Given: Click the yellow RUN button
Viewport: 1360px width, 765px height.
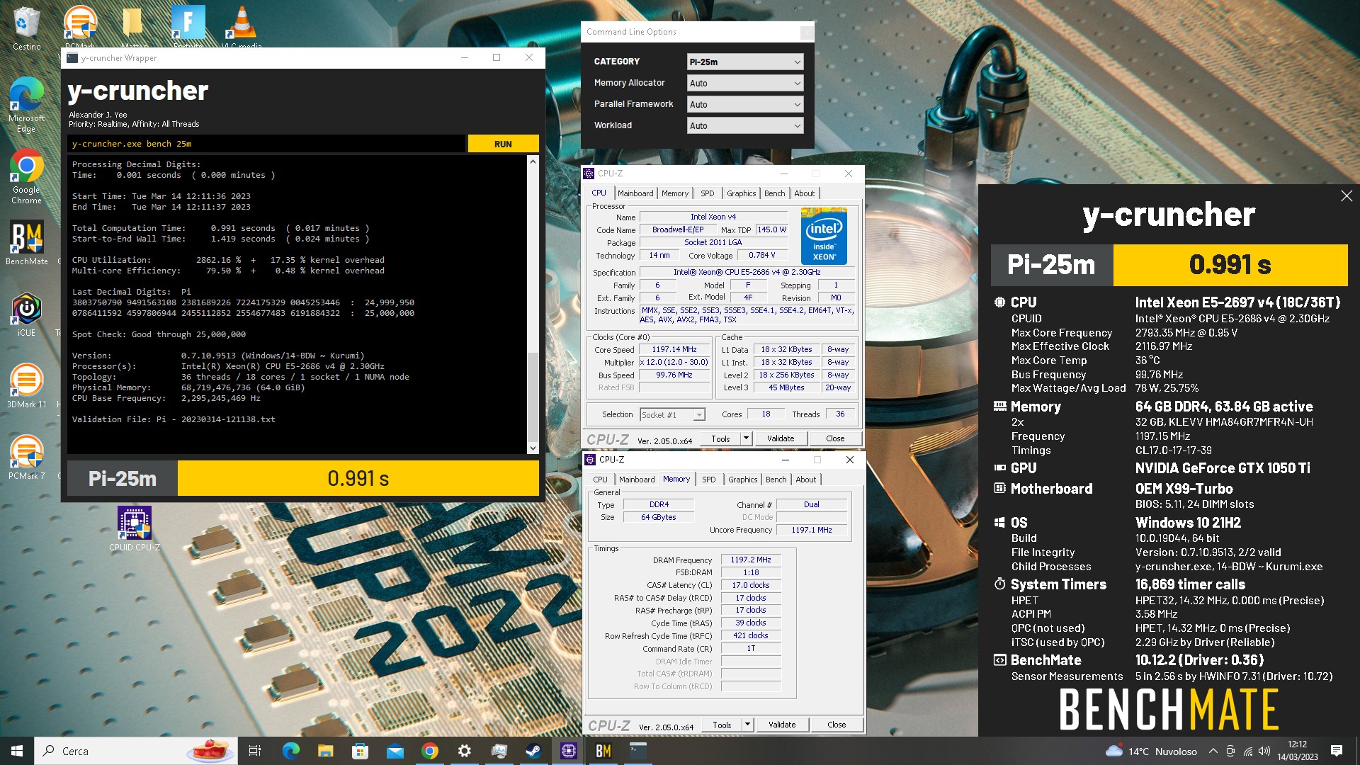Looking at the screenshot, I should (503, 144).
